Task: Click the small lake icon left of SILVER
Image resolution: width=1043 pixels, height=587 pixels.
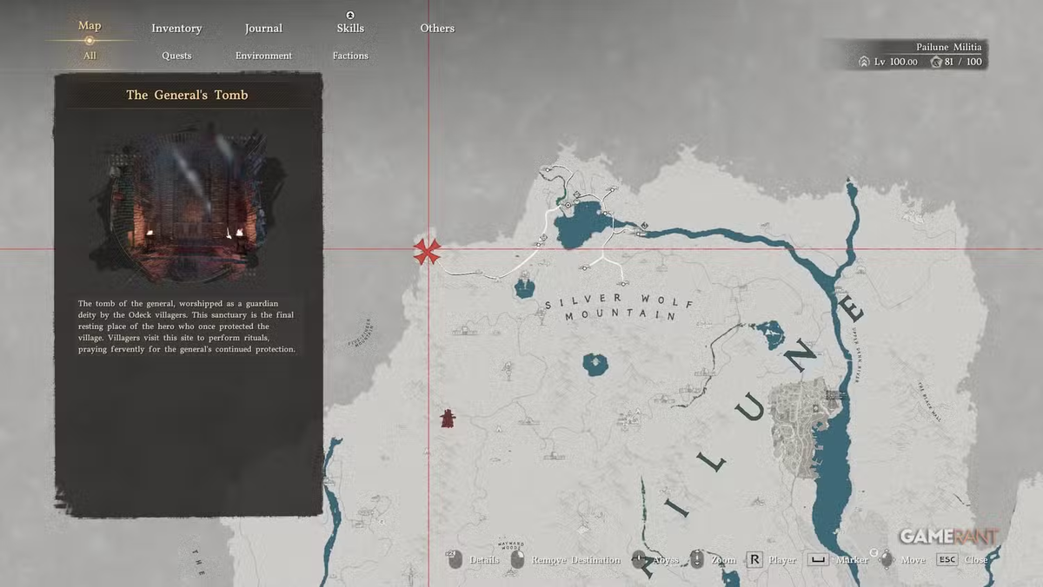Action: [524, 287]
